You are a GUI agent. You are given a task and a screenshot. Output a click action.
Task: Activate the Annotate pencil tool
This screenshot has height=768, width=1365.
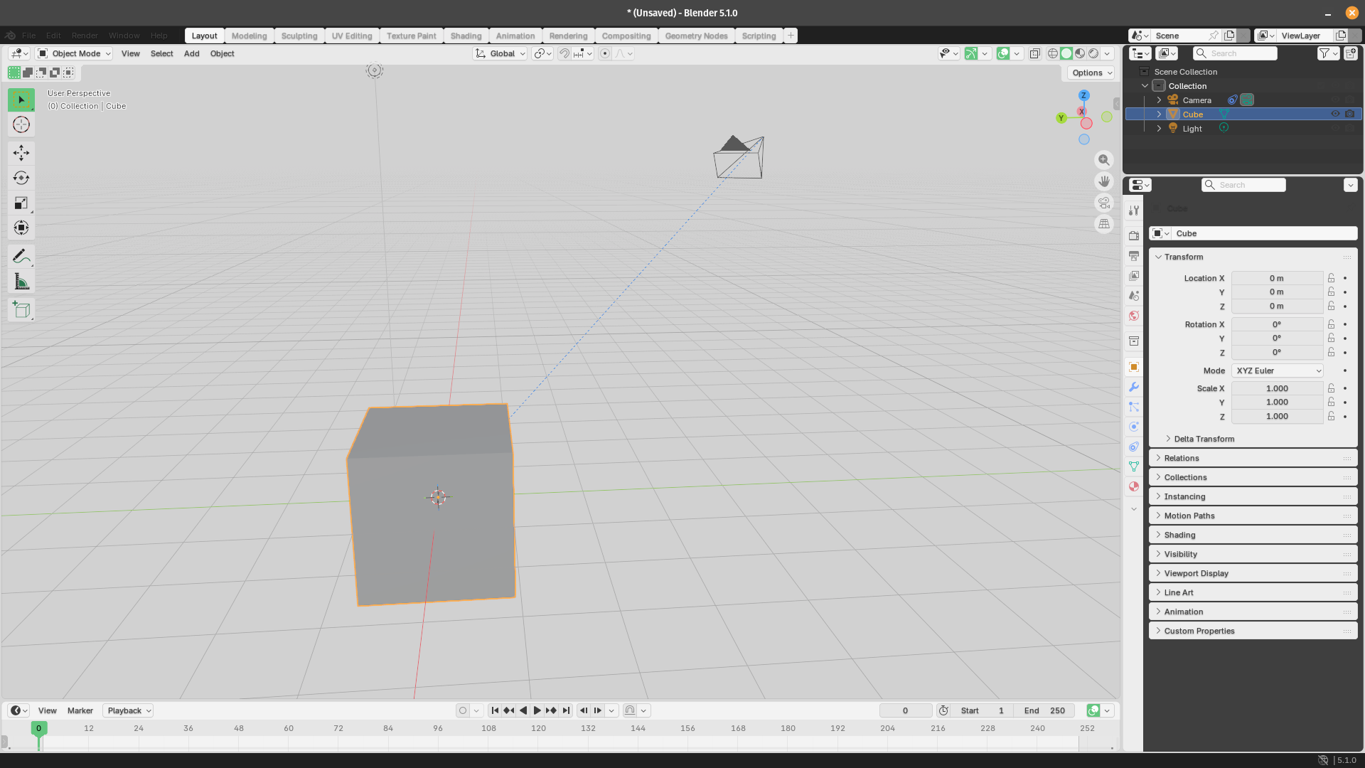21,256
